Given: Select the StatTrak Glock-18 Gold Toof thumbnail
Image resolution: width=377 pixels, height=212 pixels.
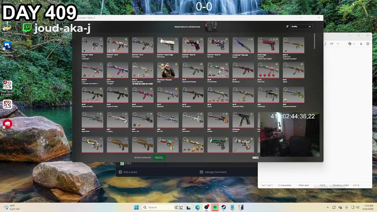Looking at the screenshot, I should (193, 45).
